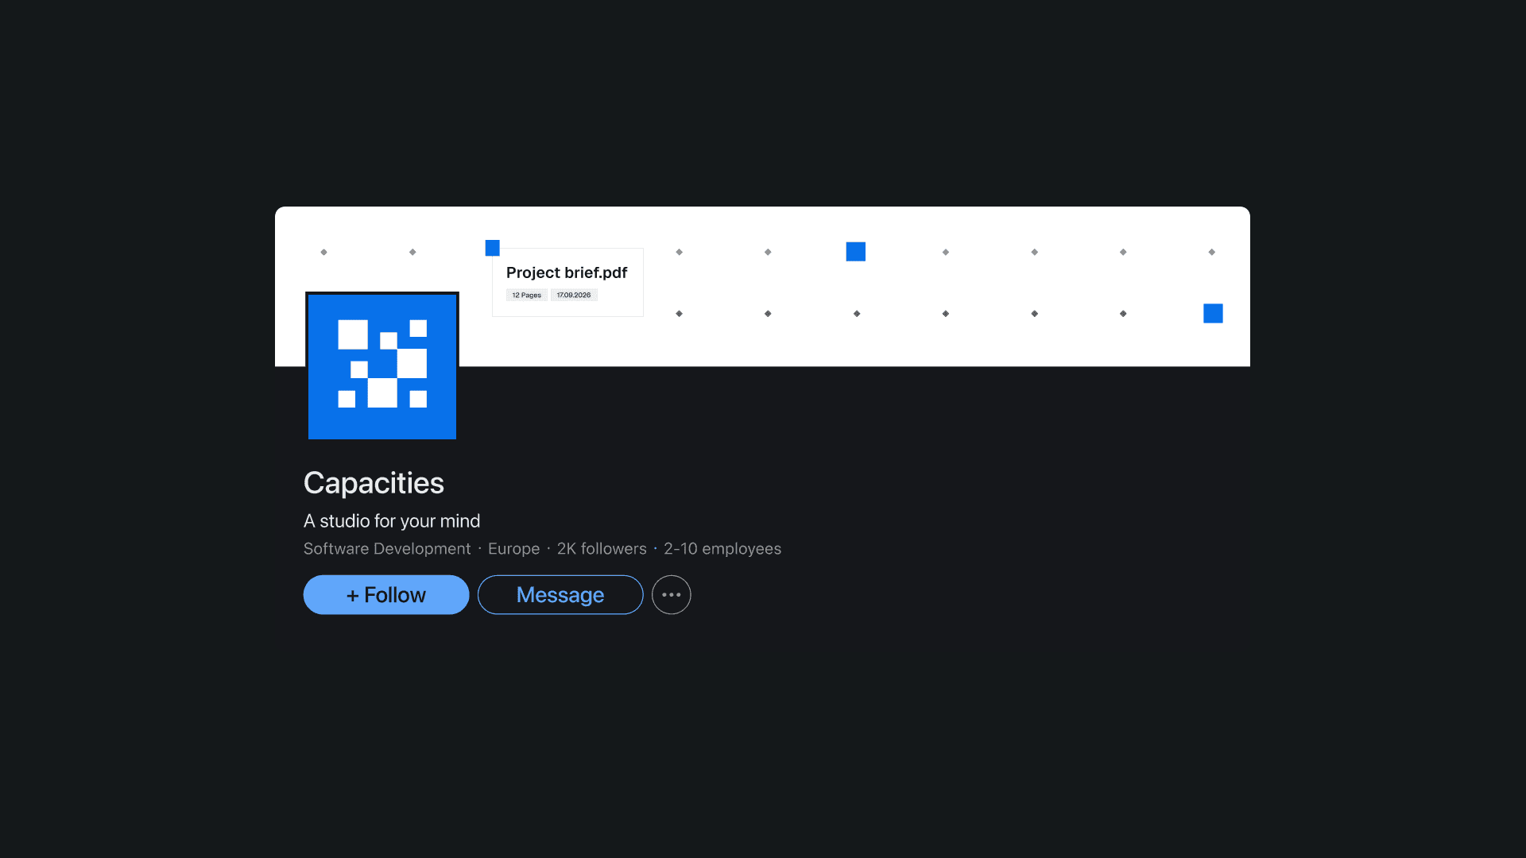Click the 17.09.2026 date tag

573,295
